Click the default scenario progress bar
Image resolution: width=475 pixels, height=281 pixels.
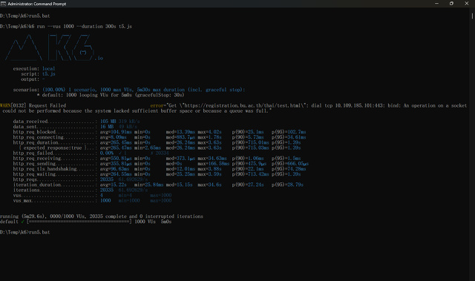click(79, 222)
